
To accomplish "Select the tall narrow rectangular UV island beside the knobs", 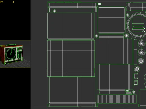I will tap(135, 52).
